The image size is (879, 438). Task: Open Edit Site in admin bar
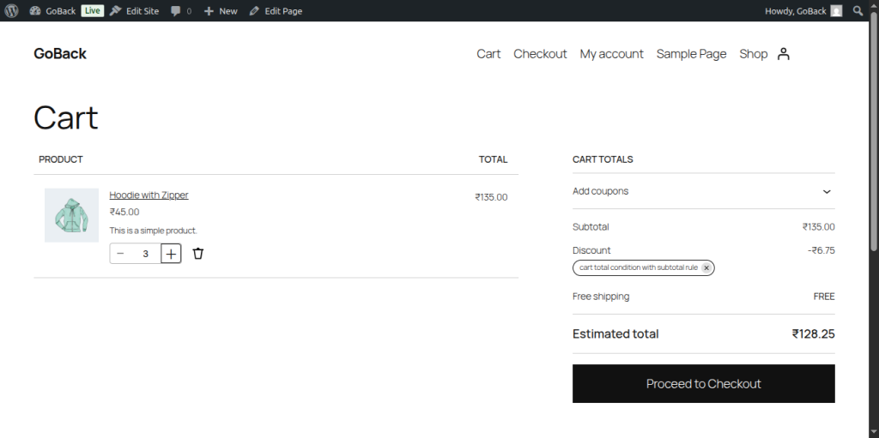tap(135, 10)
